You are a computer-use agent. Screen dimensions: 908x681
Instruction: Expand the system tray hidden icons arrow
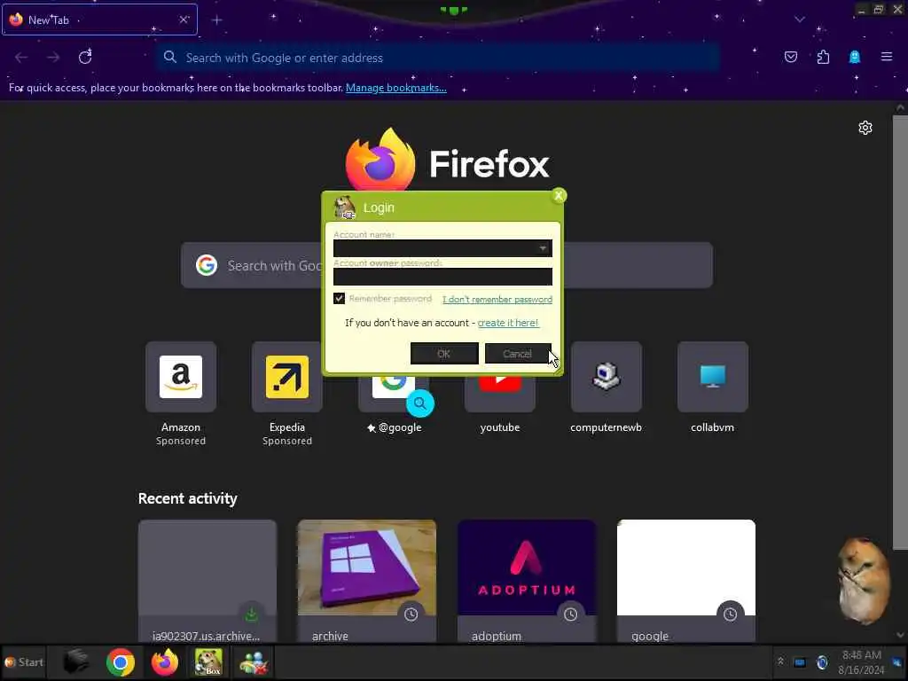780,661
